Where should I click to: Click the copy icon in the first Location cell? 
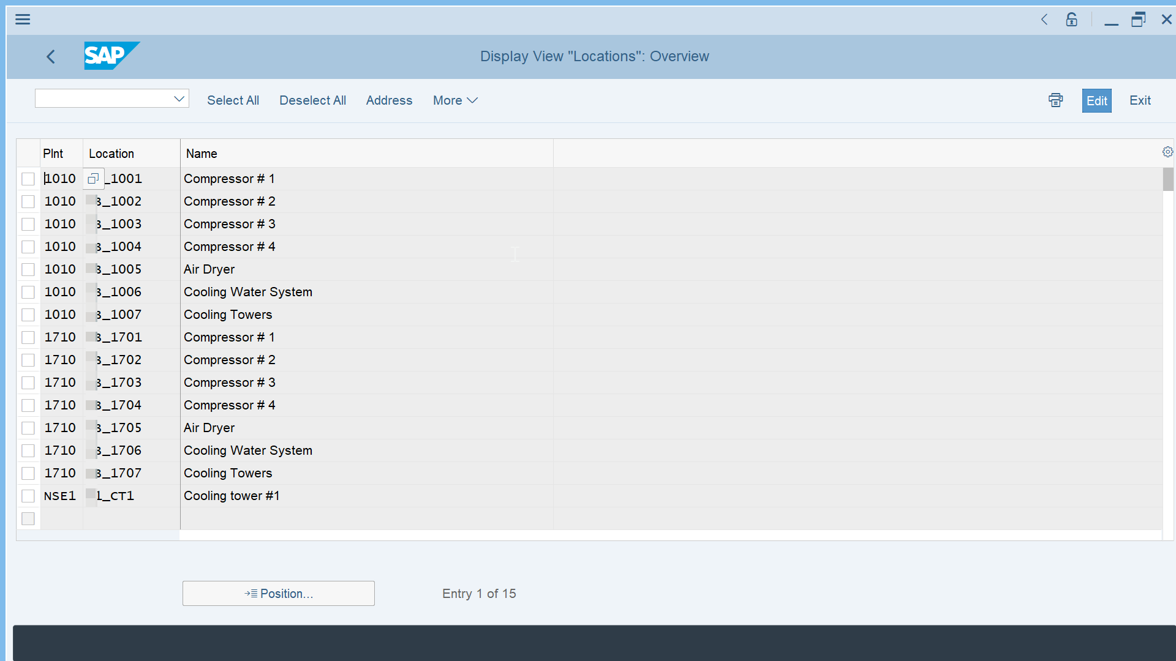[93, 178]
